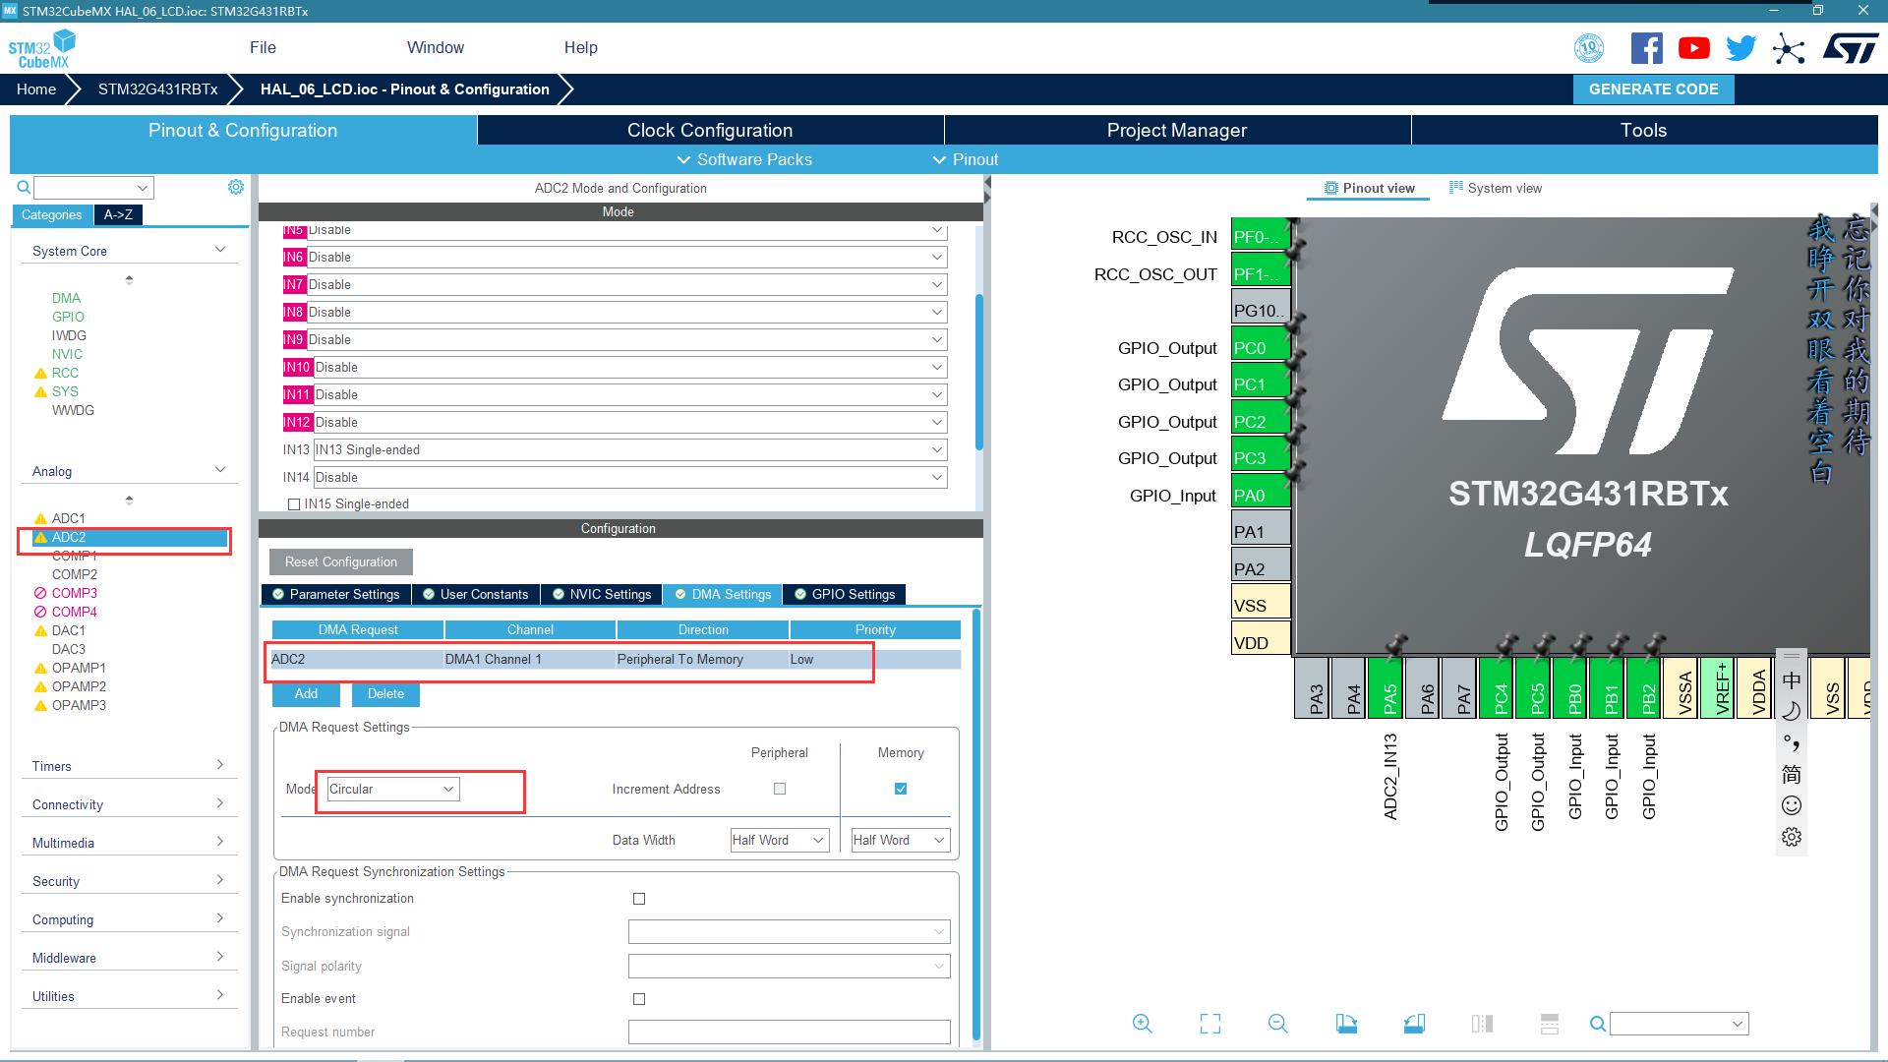Click the ST community network icon
Image resolution: width=1888 pixels, height=1062 pixels.
pyautogui.click(x=1789, y=49)
